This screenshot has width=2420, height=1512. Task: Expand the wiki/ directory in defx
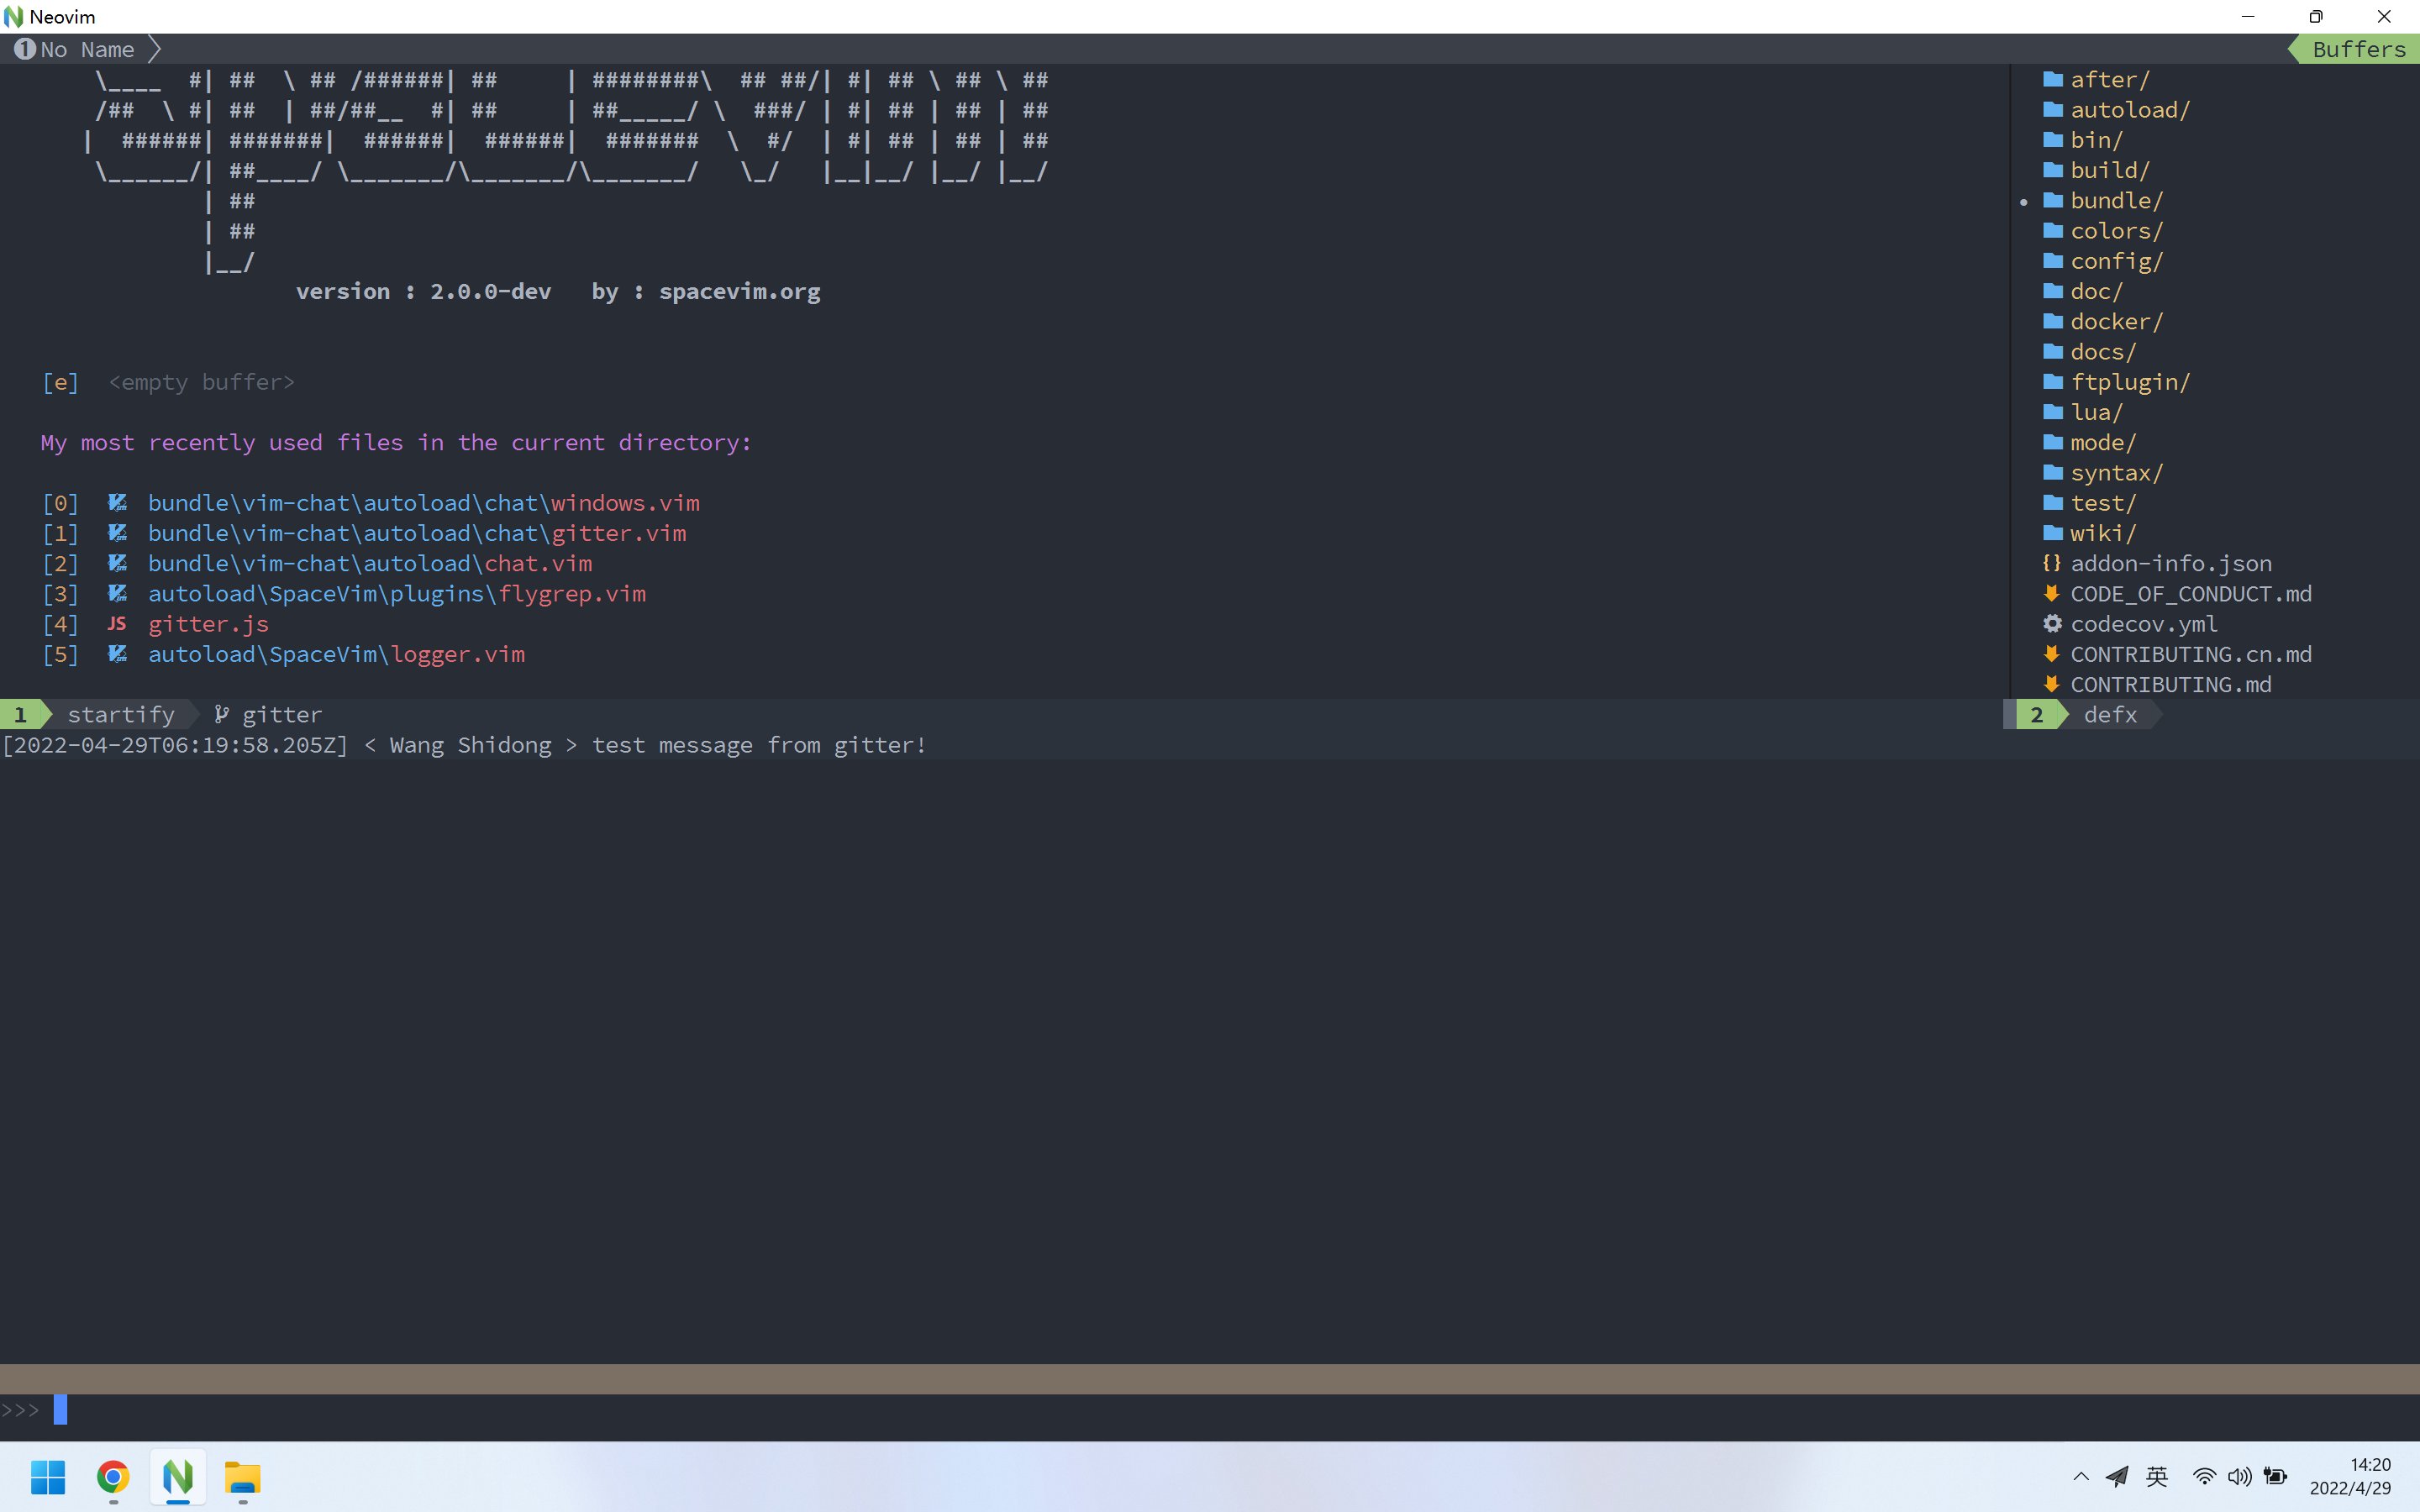tap(2103, 533)
